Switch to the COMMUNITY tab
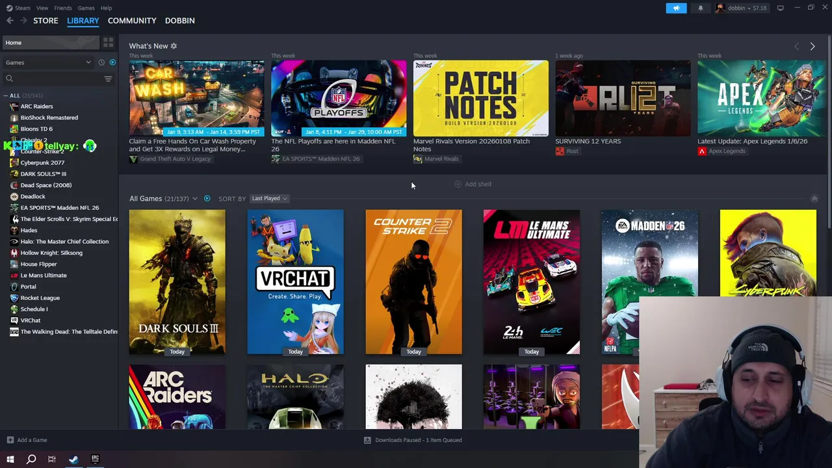This screenshot has width=832, height=468. click(132, 21)
